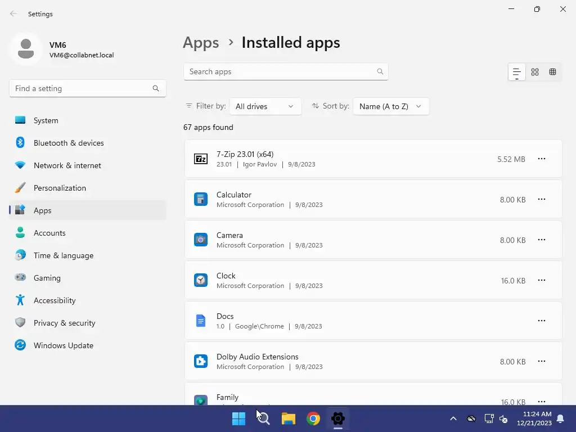Open the Windows Start menu
Screen dimensions: 576x432
click(238, 418)
